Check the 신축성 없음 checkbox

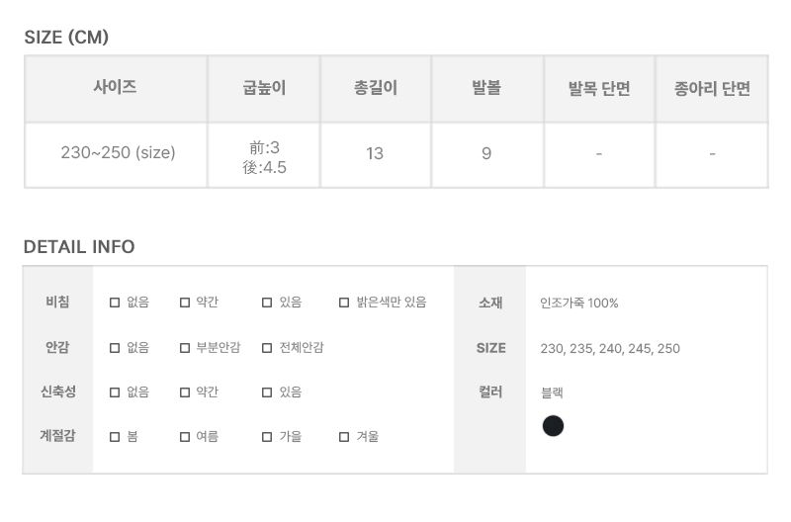[x=115, y=391]
